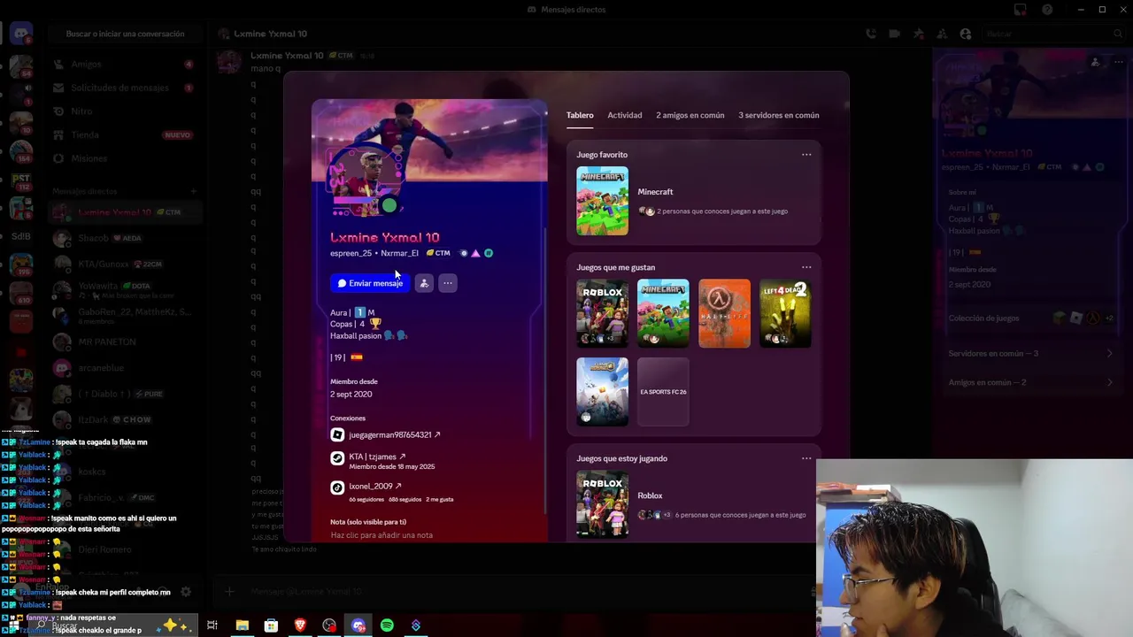Start a video call in Discord header

coord(895,34)
